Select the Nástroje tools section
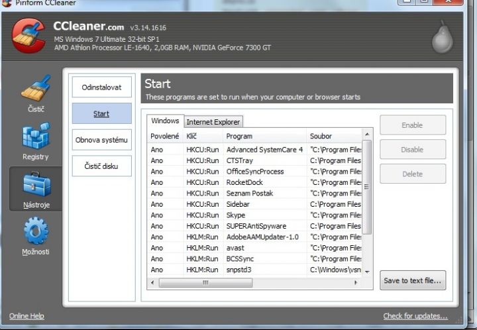 36,189
